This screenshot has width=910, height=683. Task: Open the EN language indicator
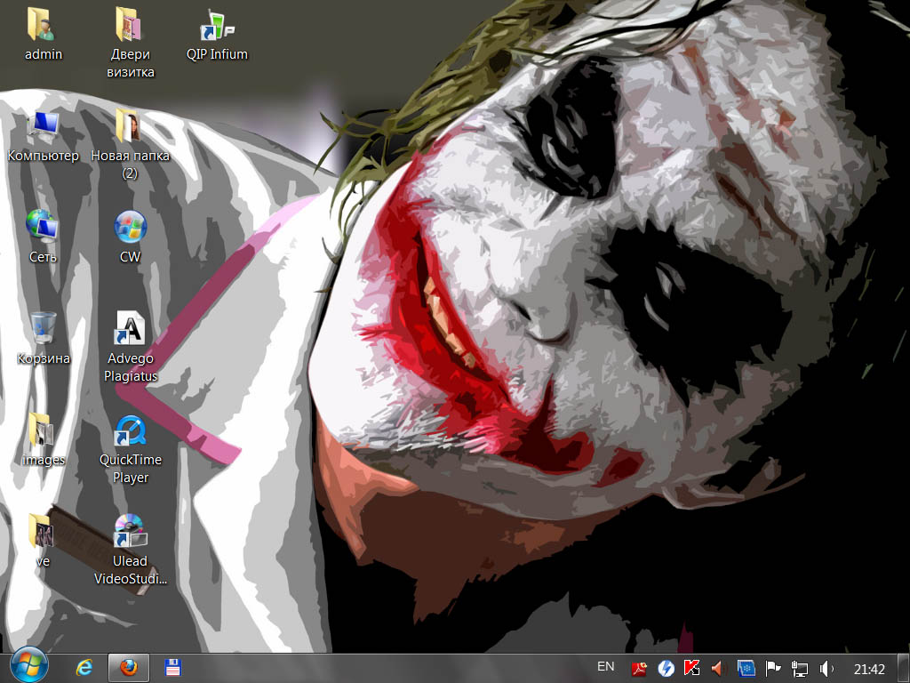click(x=605, y=667)
